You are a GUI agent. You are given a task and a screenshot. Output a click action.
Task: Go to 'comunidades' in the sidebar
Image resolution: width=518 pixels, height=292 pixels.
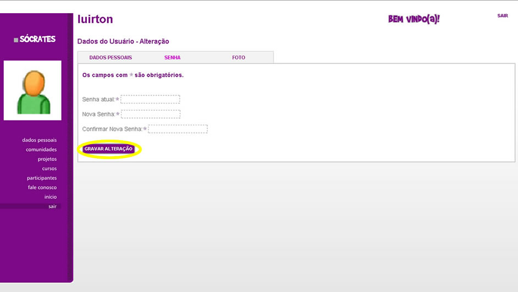pyautogui.click(x=41, y=150)
